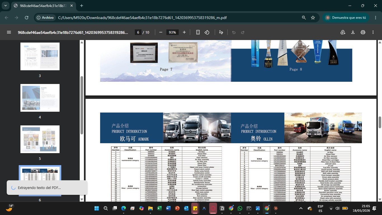Open Windows taskbar search
Screen dimensions: 382x215
coord(106,208)
